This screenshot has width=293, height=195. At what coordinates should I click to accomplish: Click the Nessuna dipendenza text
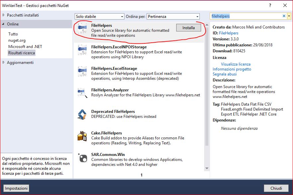pyautogui.click(x=239, y=128)
